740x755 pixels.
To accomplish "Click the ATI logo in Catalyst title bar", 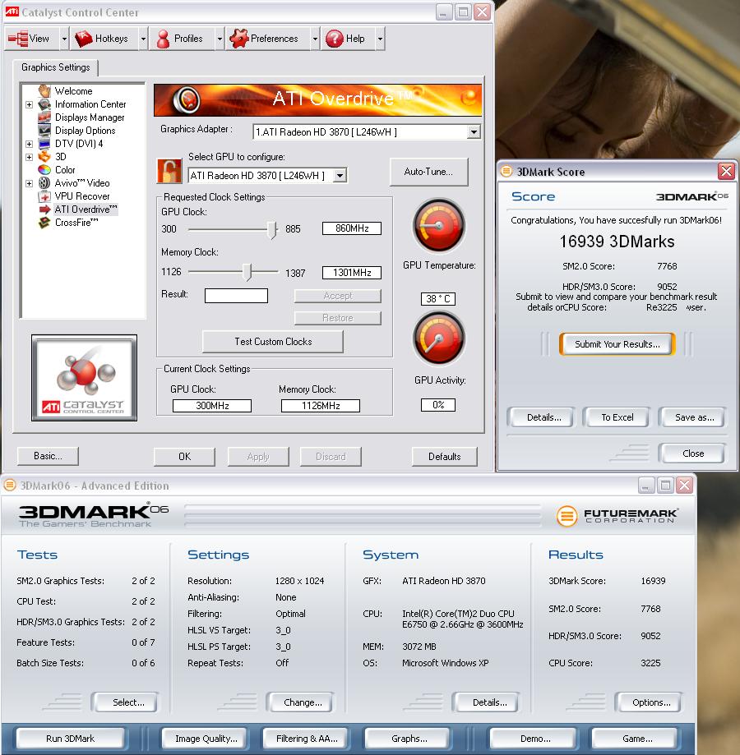I will [12, 12].
